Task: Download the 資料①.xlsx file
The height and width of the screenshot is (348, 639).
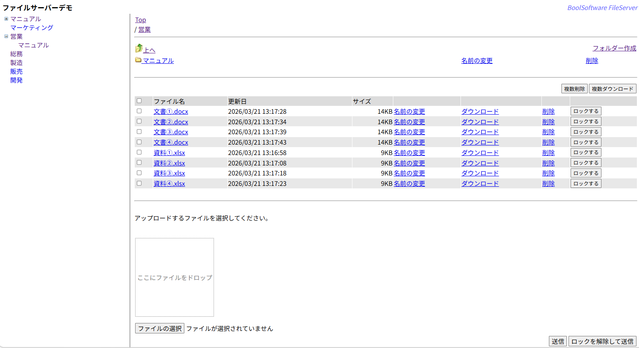Action: (480, 153)
